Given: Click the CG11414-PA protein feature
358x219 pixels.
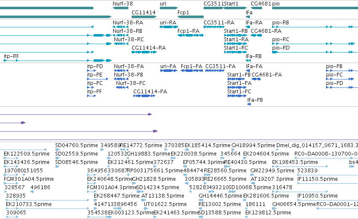Looking at the screenshot, I should click(144, 96).
